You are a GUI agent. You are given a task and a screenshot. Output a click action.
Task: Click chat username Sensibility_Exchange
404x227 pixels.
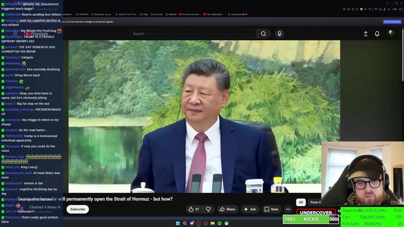pyautogui.click(x=20, y=109)
